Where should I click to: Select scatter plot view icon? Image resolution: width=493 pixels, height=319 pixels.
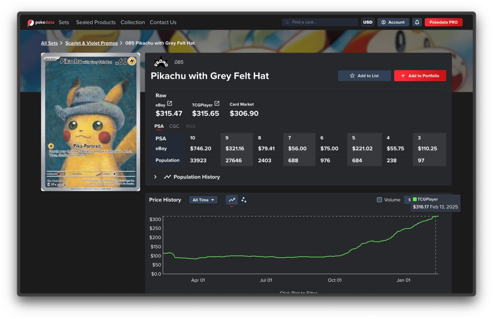click(244, 200)
